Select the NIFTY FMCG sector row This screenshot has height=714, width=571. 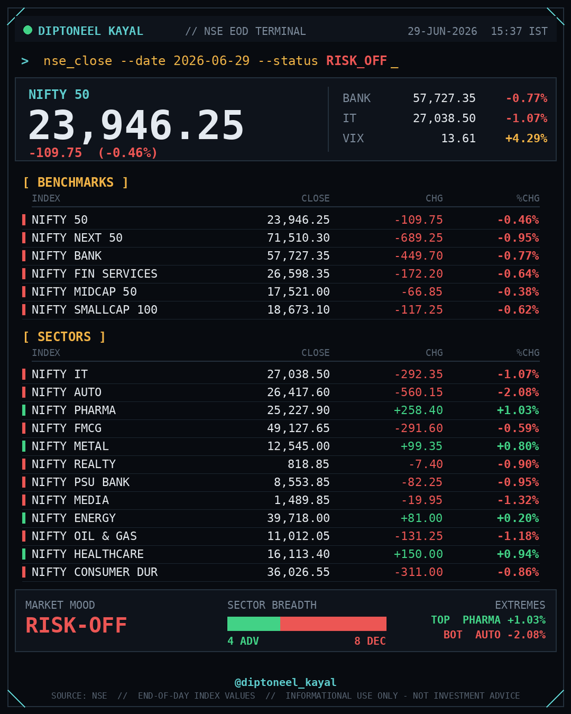[x=281, y=428]
